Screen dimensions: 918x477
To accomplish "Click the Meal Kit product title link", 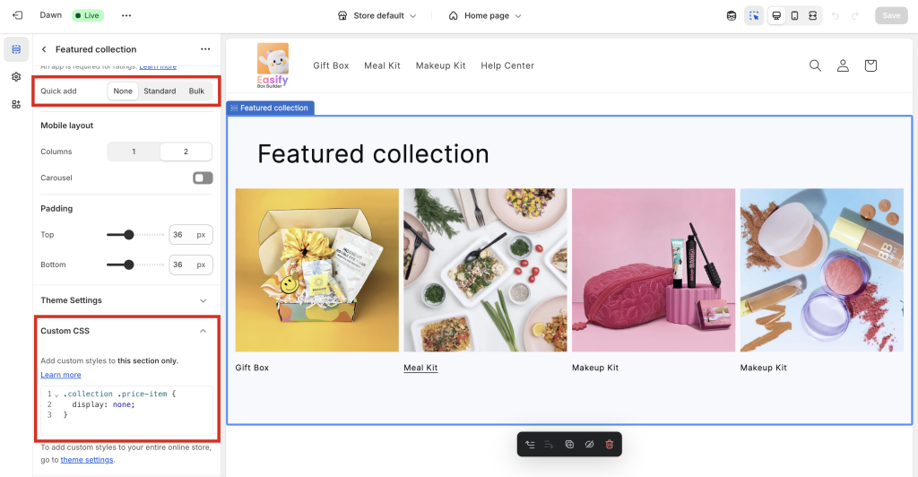I will 420,368.
